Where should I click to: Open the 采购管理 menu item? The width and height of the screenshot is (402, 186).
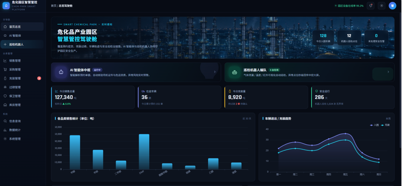pos(22,70)
